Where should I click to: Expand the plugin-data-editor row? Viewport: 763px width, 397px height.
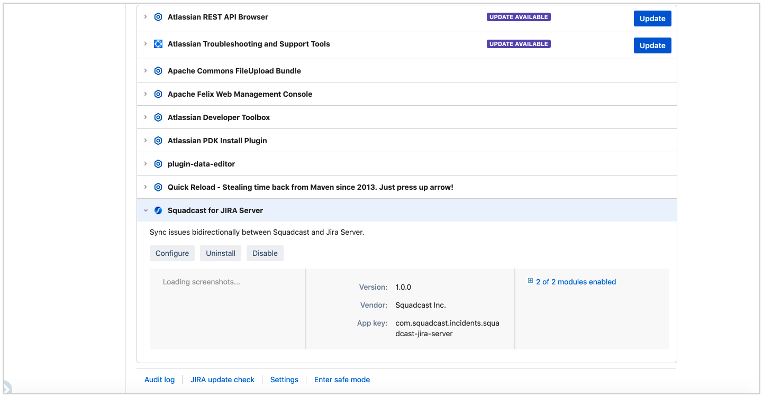click(x=146, y=164)
